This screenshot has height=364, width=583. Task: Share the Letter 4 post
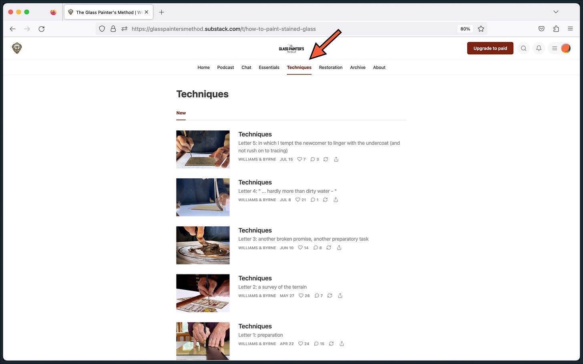point(336,200)
